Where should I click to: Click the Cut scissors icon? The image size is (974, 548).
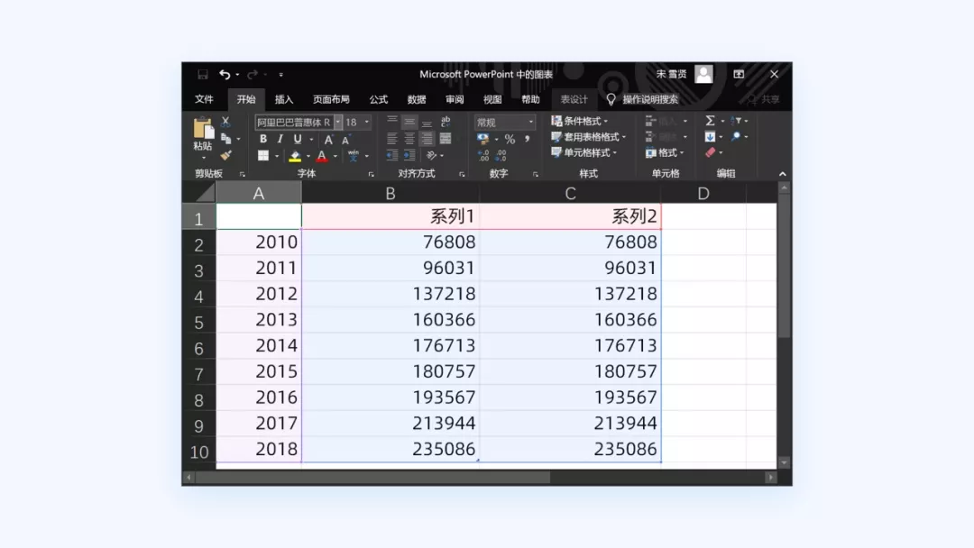click(x=225, y=122)
